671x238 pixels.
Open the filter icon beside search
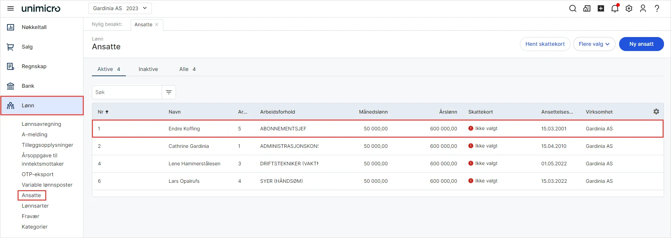[x=169, y=92]
